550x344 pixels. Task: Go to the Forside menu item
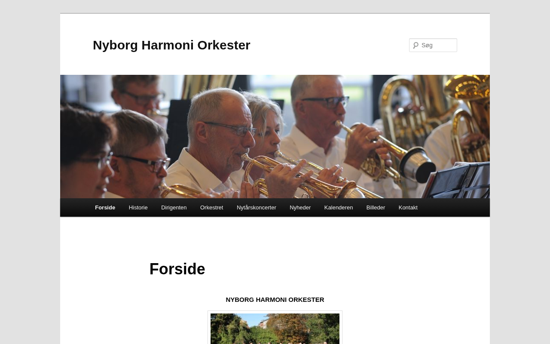105,208
